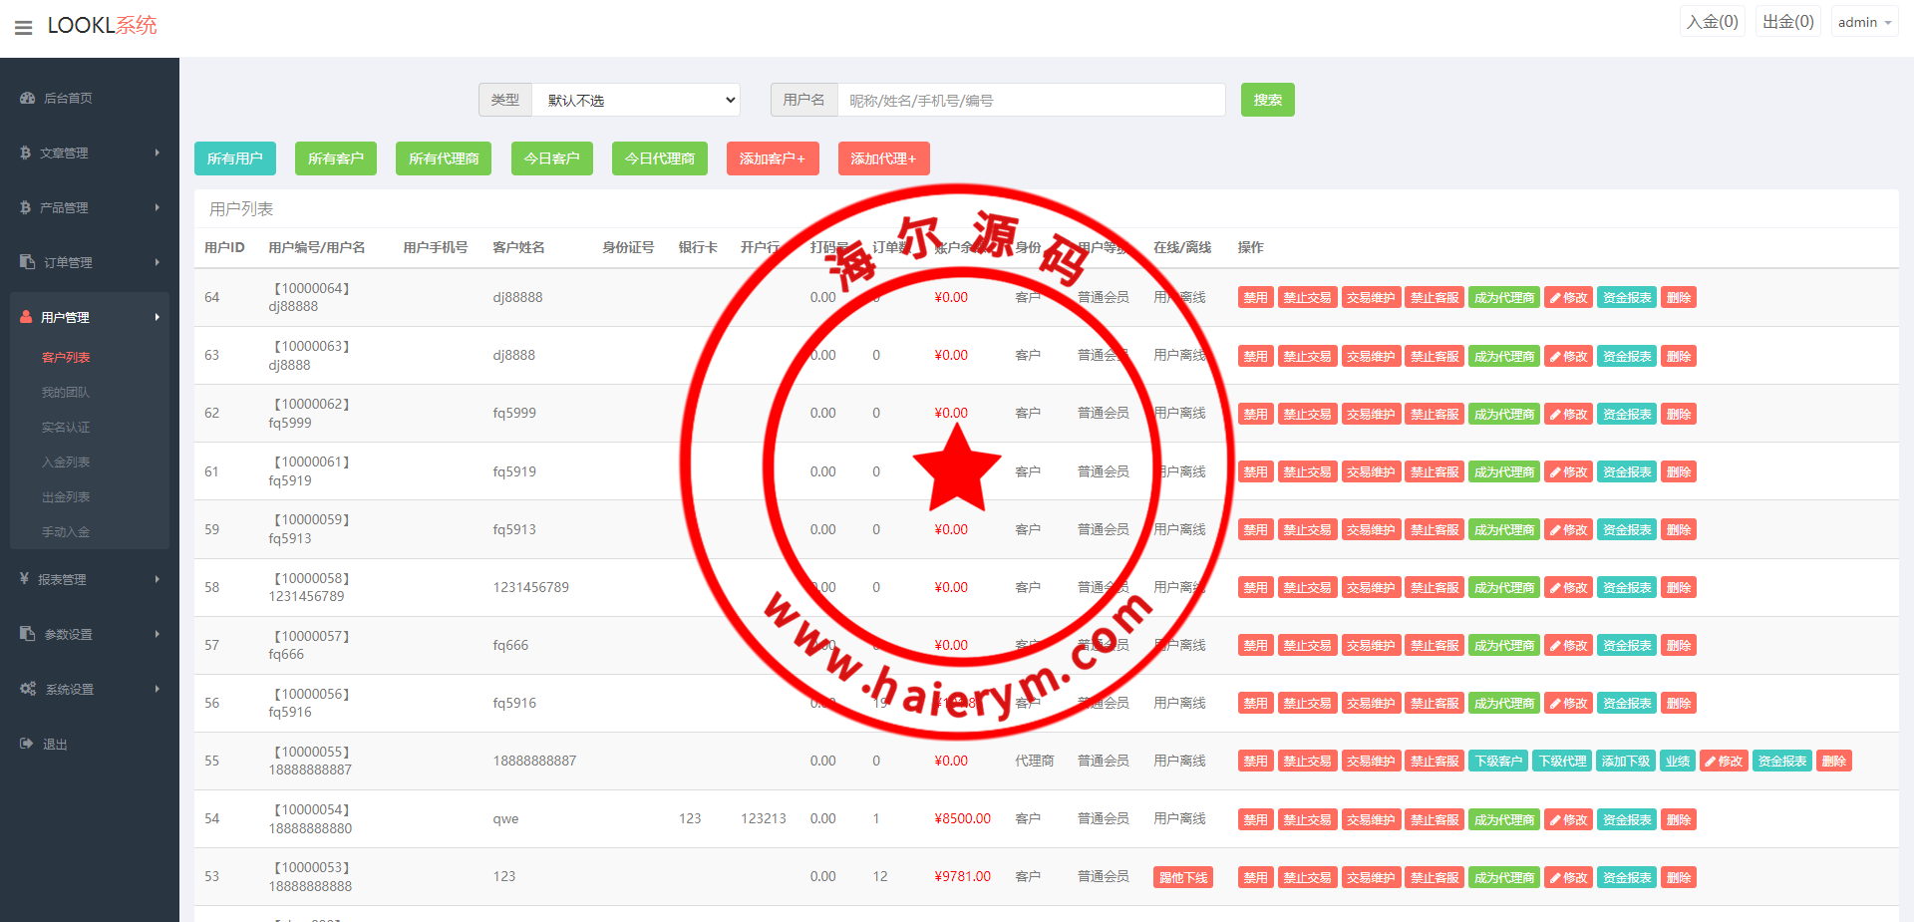Viewport: 1914px width, 922px height.
Task: Open the admin account dropdown
Action: [x=1863, y=22]
